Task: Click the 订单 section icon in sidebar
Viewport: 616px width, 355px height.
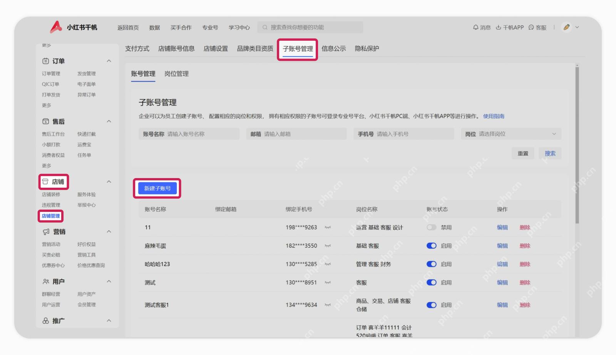Action: (45, 61)
